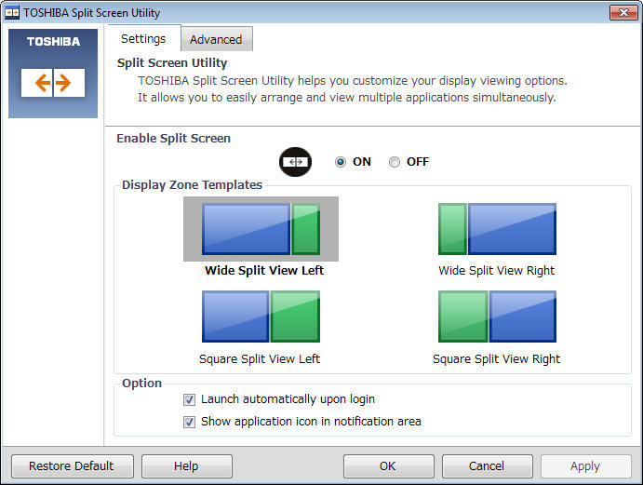Click the Cancel button
Viewport: 643px width, 485px height.
488,466
